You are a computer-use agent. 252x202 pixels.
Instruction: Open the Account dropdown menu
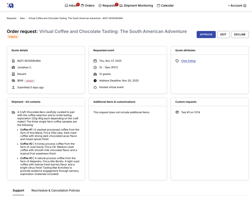click(x=237, y=5)
